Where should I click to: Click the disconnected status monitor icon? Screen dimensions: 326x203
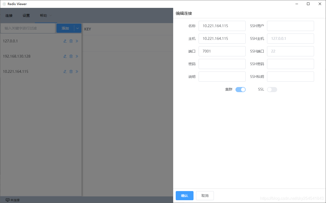point(8,200)
